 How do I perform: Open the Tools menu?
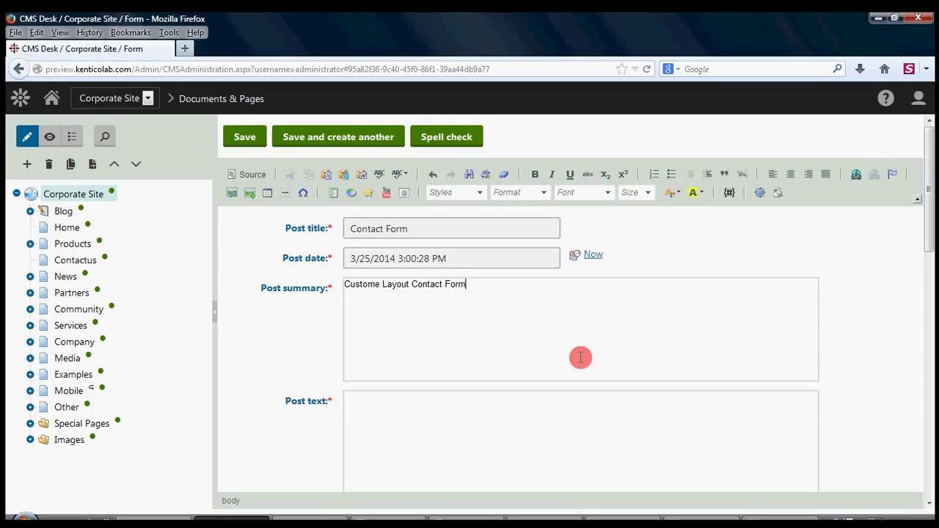(x=169, y=33)
